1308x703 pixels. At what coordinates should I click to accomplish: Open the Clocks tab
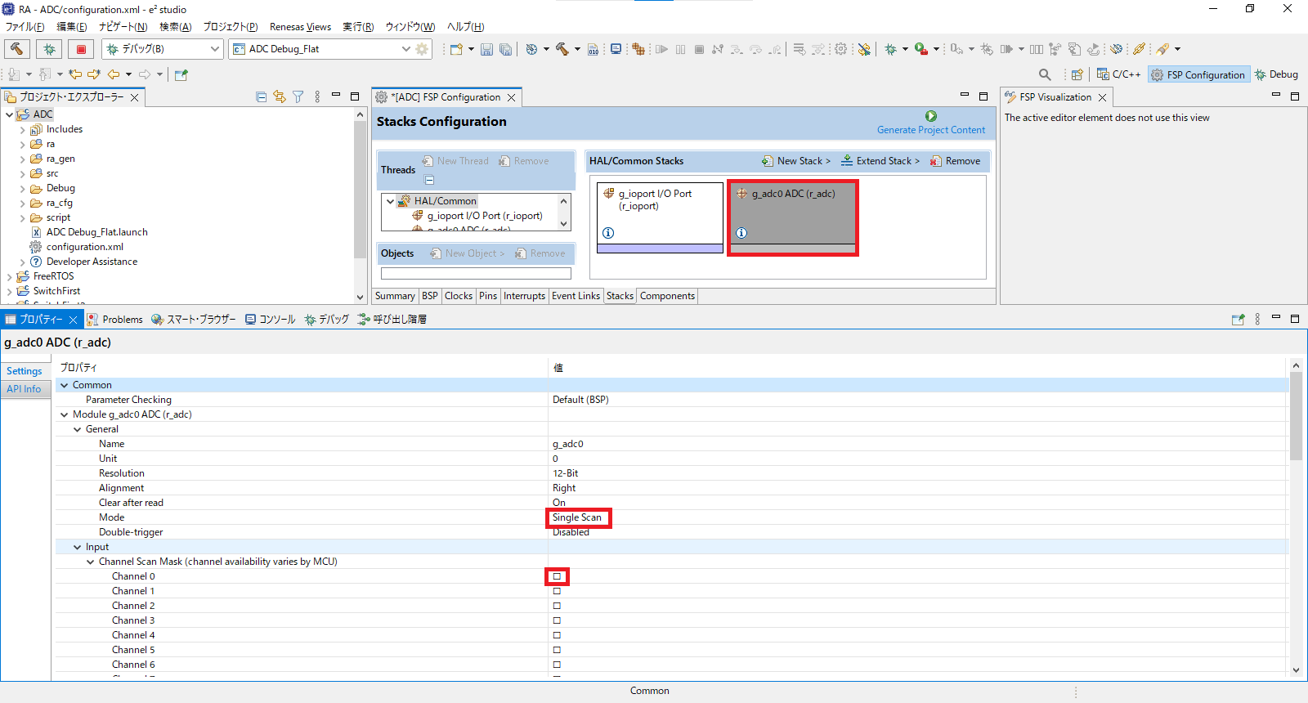pyautogui.click(x=459, y=296)
